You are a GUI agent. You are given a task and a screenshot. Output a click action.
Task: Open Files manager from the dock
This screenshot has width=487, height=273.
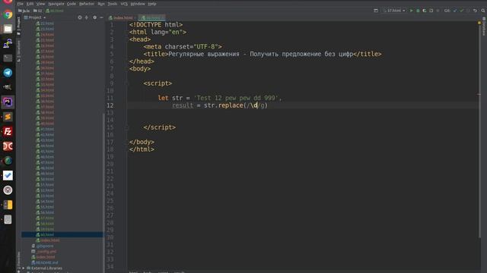[x=8, y=29]
